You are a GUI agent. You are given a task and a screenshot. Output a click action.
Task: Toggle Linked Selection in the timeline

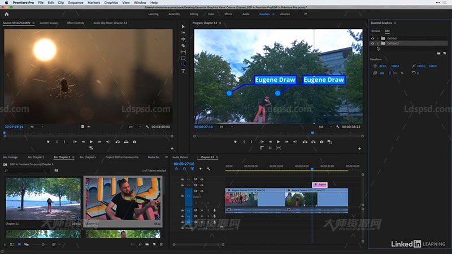192,169
